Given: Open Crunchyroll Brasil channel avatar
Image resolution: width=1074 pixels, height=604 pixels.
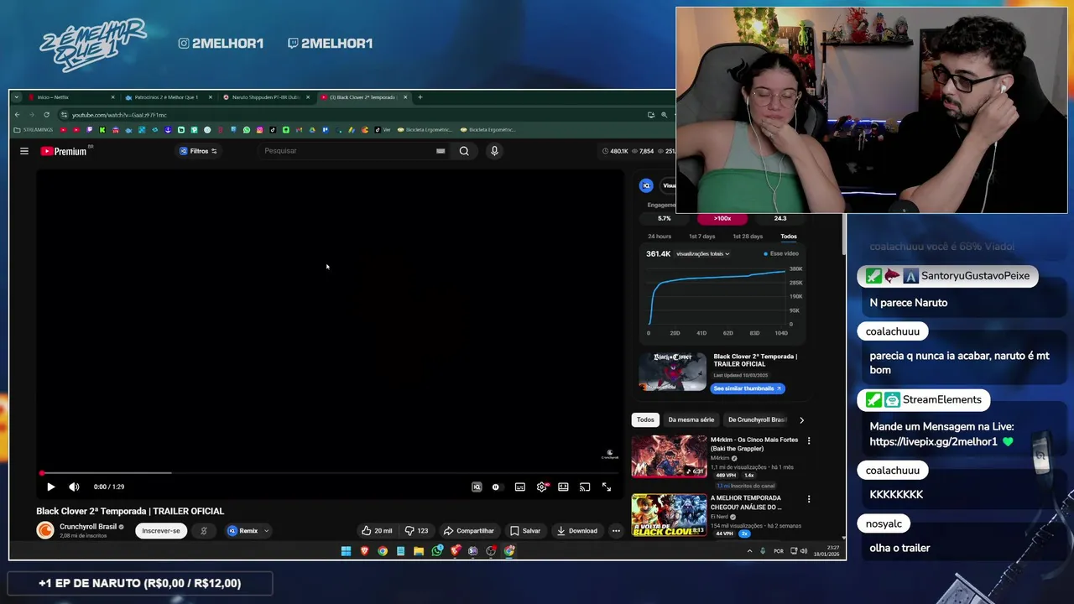Looking at the screenshot, I should click(45, 530).
